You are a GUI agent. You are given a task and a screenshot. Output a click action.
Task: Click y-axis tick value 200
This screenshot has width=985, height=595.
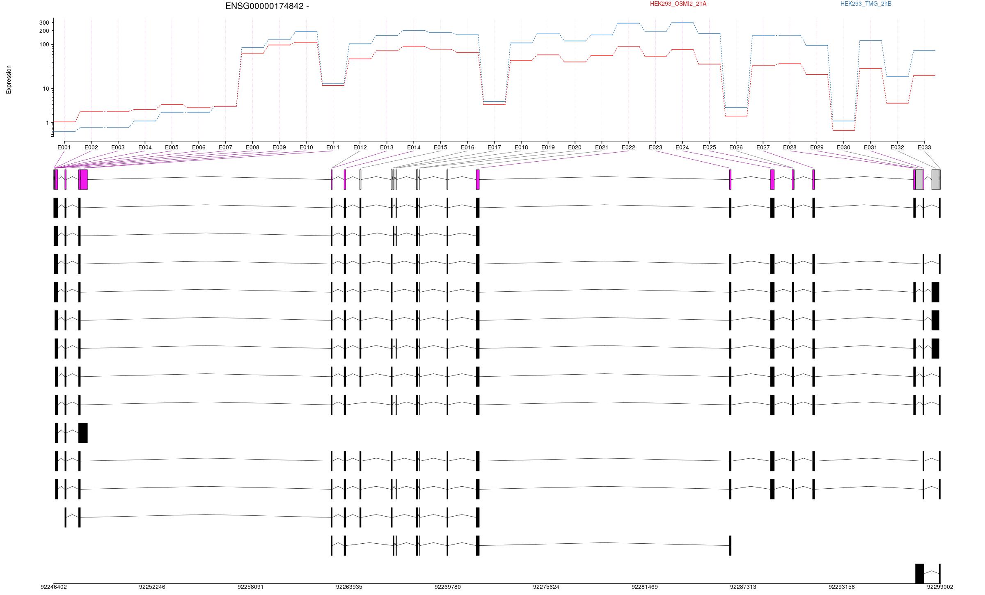pyautogui.click(x=44, y=31)
